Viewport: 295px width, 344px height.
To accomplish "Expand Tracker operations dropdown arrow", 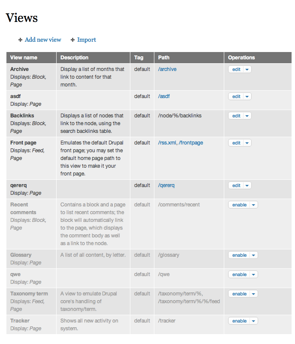I will coord(253,321).
